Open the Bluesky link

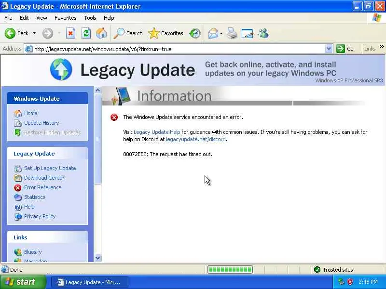33,252
